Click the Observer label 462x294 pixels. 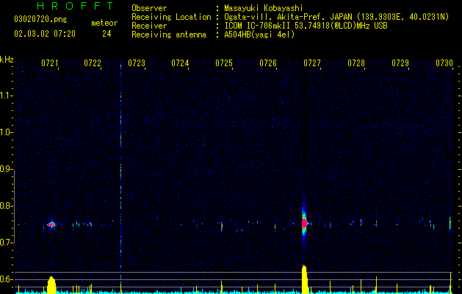pos(149,8)
